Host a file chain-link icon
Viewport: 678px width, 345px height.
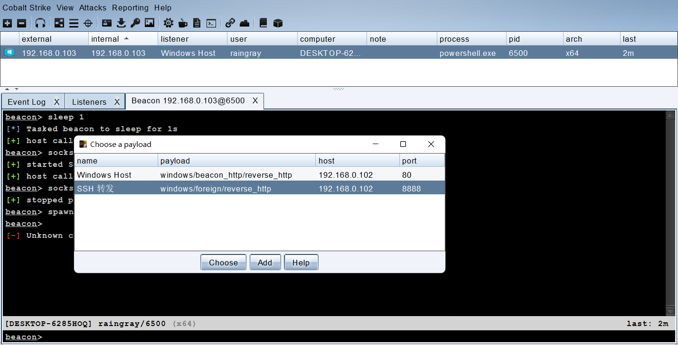click(230, 23)
